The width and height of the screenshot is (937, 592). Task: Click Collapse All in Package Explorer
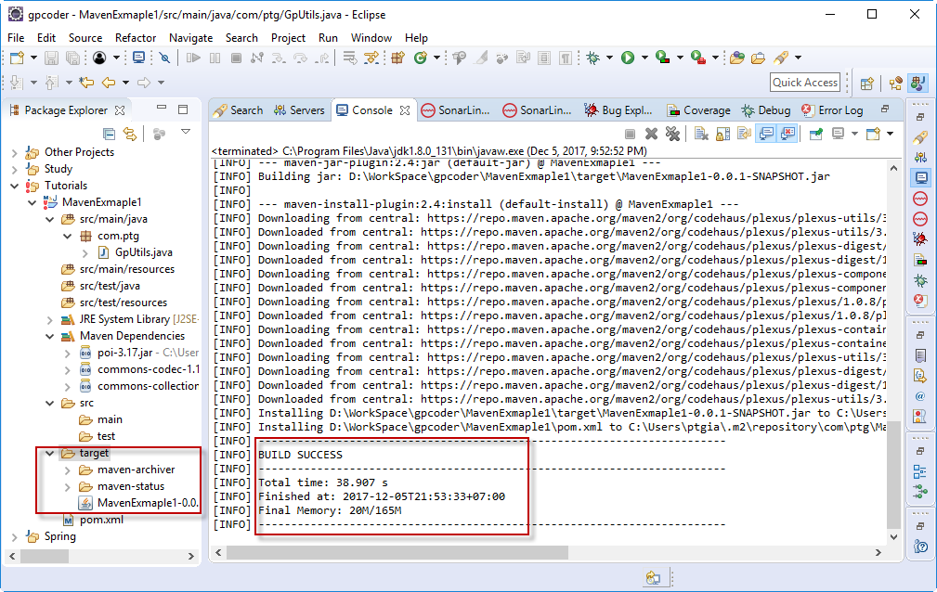109,134
